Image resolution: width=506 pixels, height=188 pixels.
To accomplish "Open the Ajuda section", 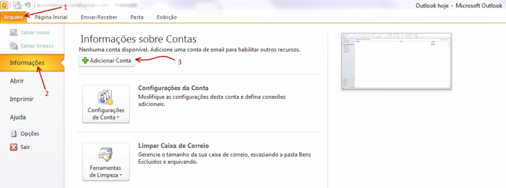I will click(x=18, y=117).
